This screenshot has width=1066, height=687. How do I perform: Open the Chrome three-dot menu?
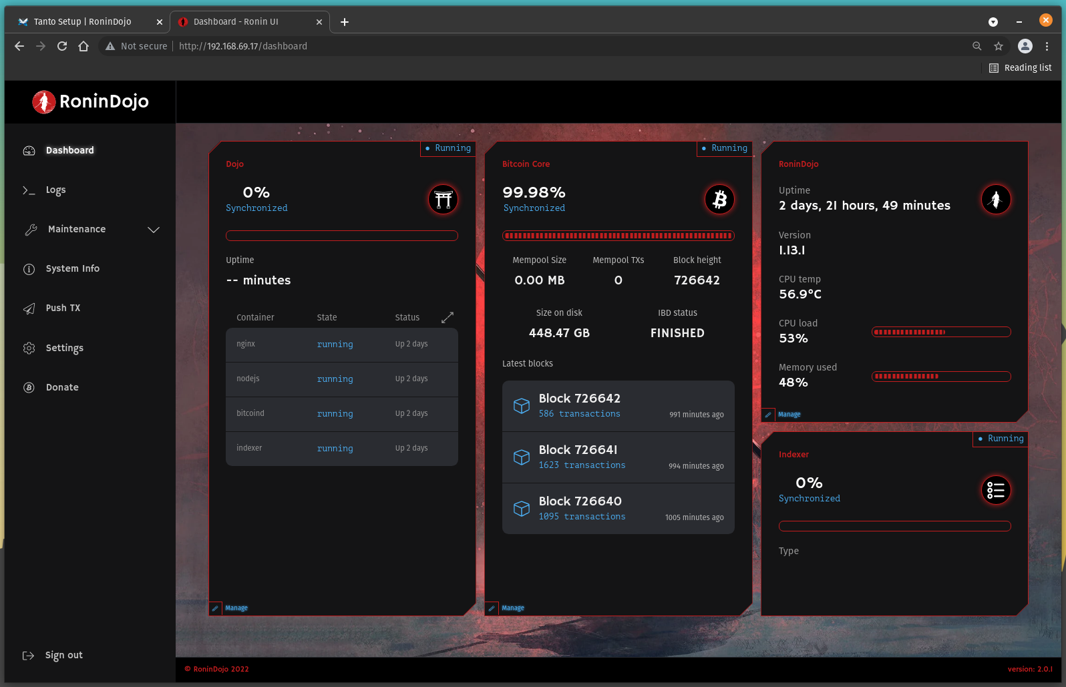click(1047, 46)
